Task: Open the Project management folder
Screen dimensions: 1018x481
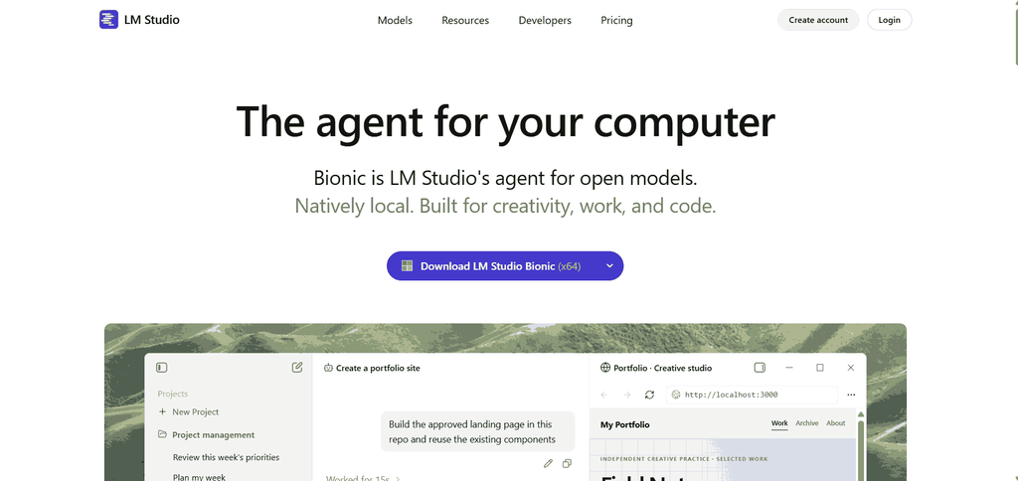Action: click(x=213, y=435)
